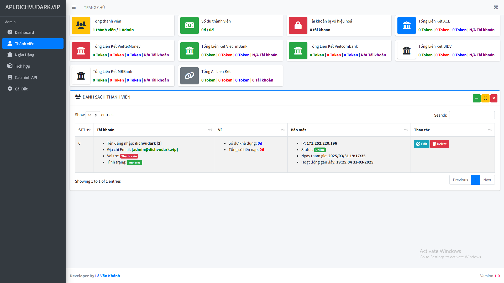Click the green money balance icon

pyautogui.click(x=189, y=25)
